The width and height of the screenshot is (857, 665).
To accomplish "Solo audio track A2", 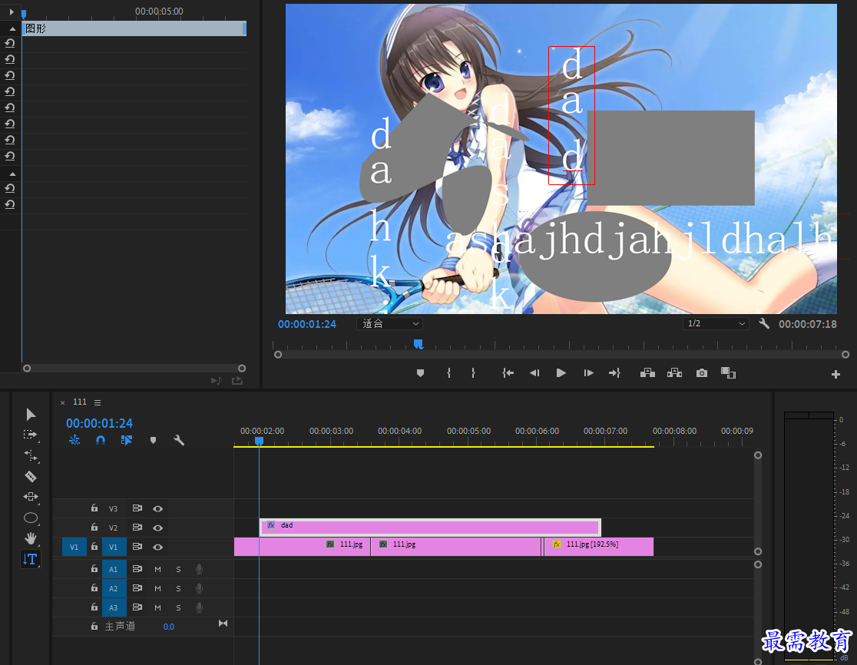I will [x=178, y=588].
